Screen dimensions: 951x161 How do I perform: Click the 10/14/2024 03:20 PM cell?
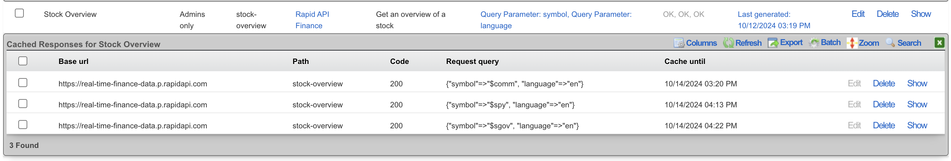(701, 84)
